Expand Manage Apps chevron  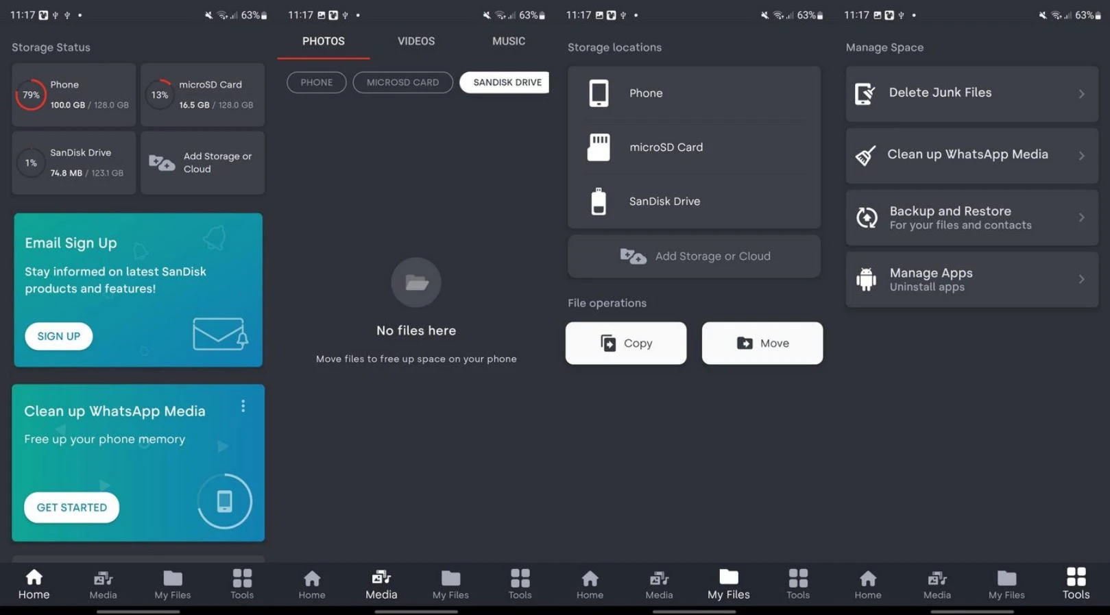coord(1081,279)
